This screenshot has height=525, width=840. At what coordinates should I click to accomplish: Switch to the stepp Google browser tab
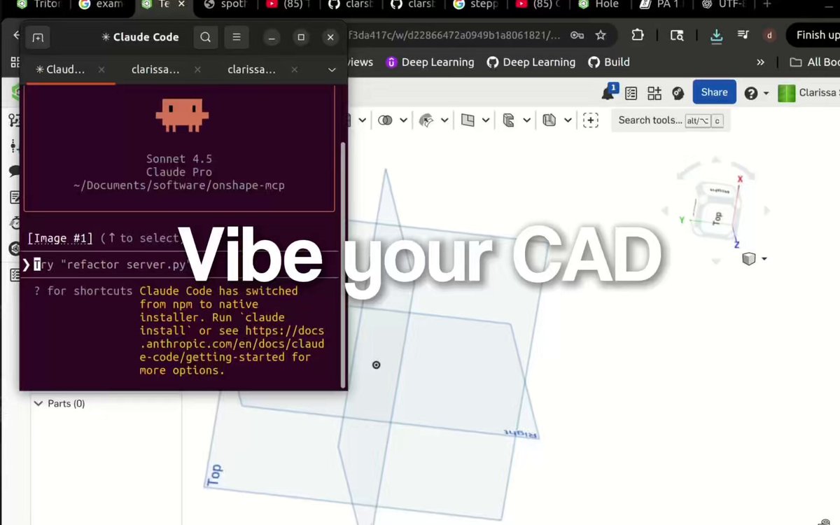(477, 5)
